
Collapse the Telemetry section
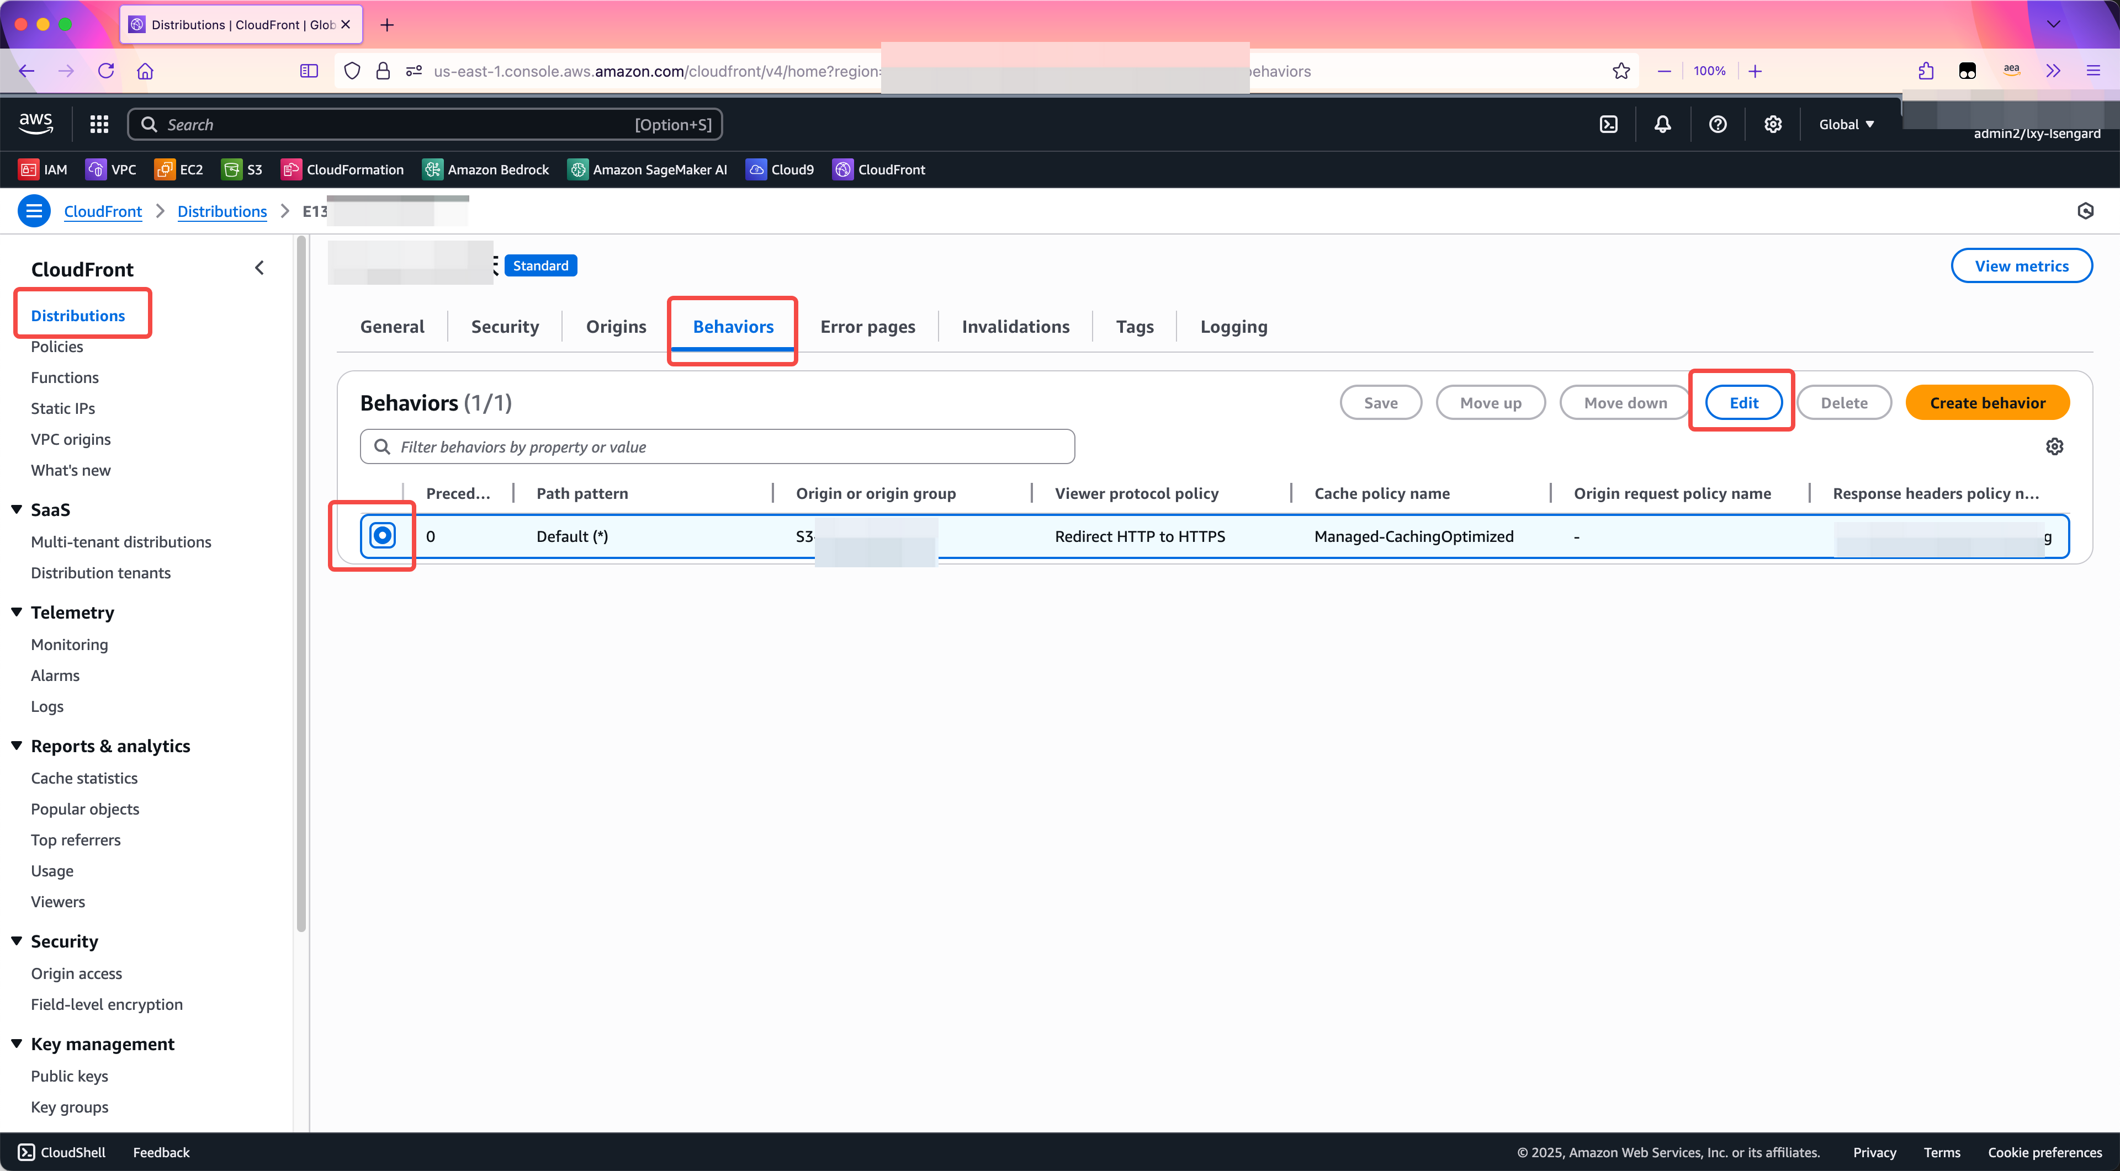pyautogui.click(x=17, y=613)
